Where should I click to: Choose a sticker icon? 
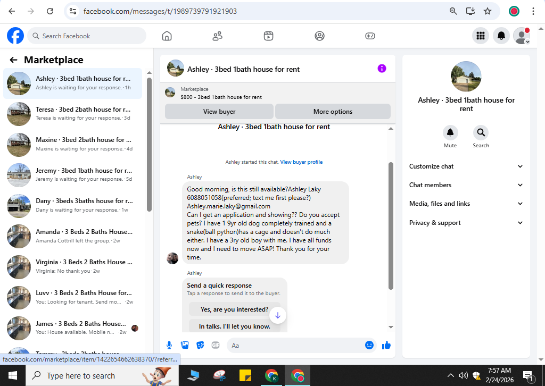pyautogui.click(x=200, y=345)
